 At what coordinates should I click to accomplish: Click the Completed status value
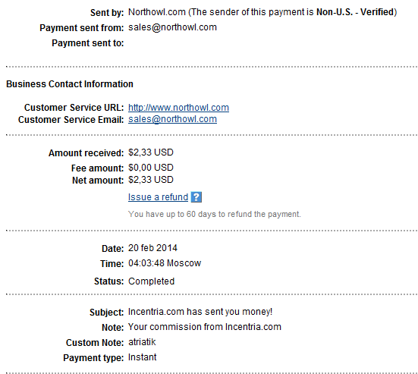[x=151, y=281]
